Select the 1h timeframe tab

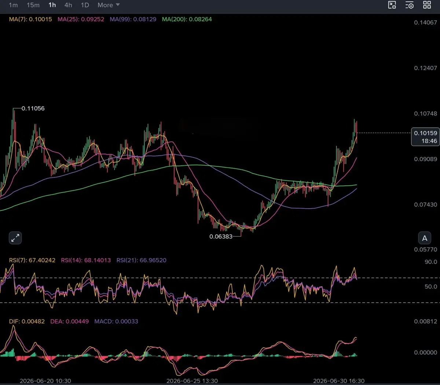52,5
